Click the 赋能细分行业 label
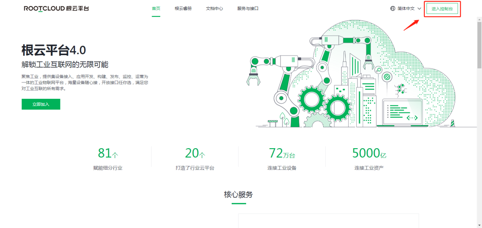Screen dimensions: 482x228 pyautogui.click(x=108, y=168)
